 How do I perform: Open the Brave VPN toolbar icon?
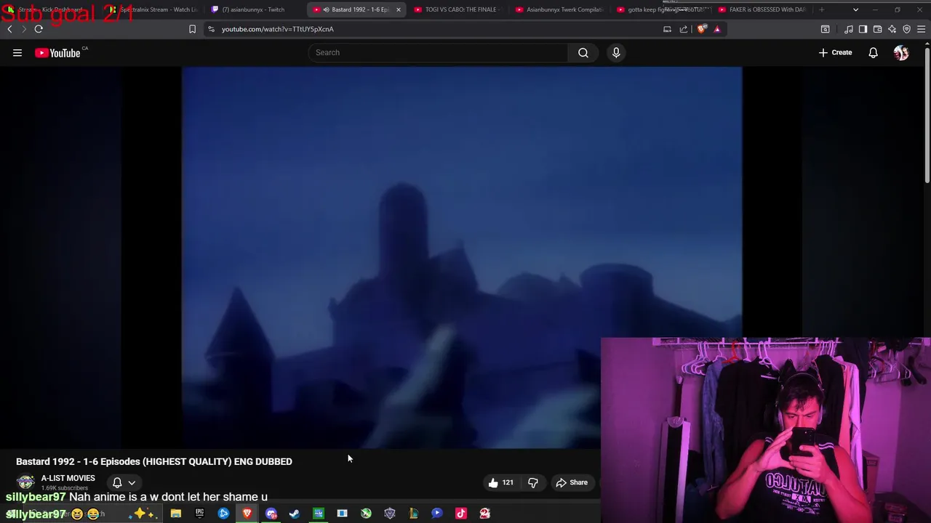tap(907, 29)
